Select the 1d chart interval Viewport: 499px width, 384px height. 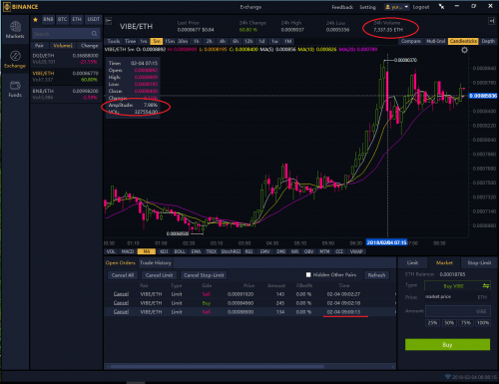tap(261, 41)
